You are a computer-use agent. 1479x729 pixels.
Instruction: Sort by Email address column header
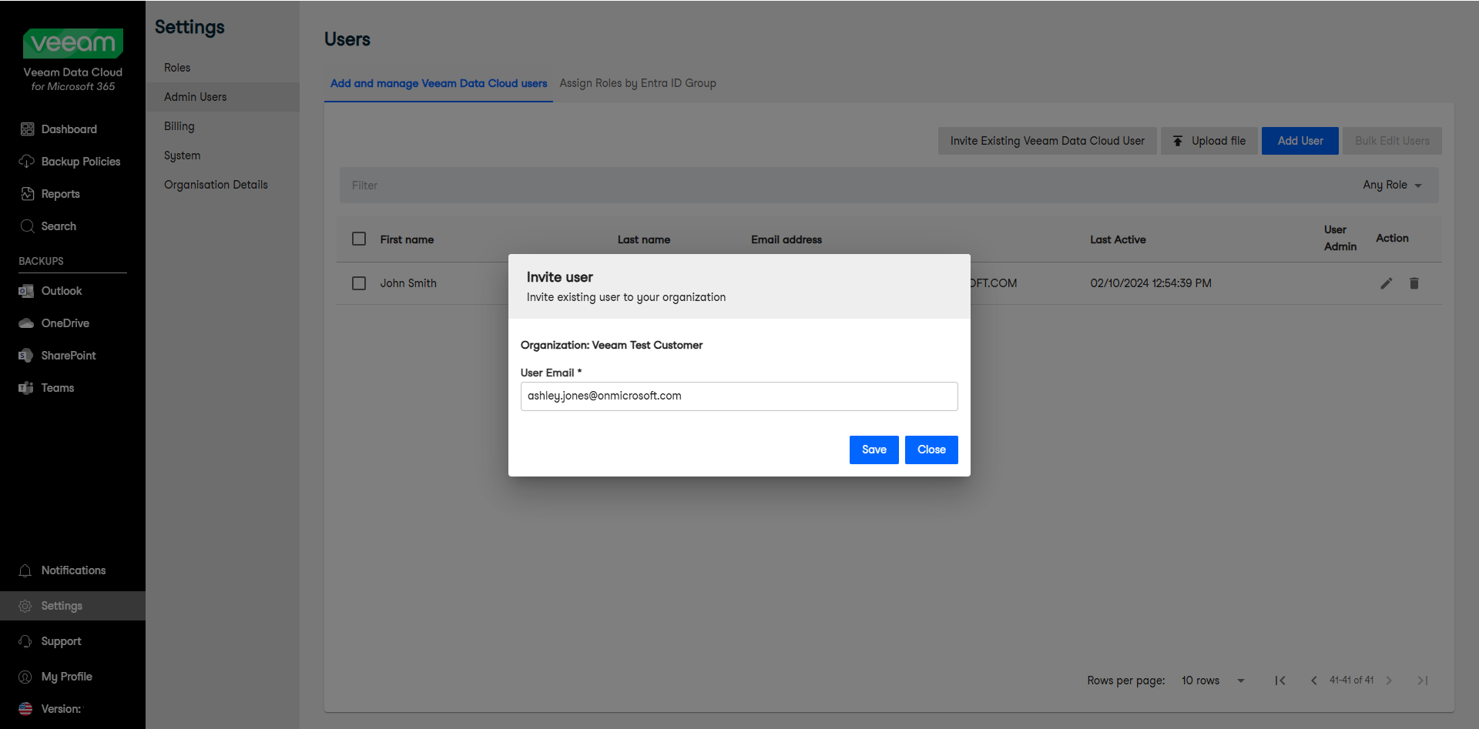(x=786, y=239)
